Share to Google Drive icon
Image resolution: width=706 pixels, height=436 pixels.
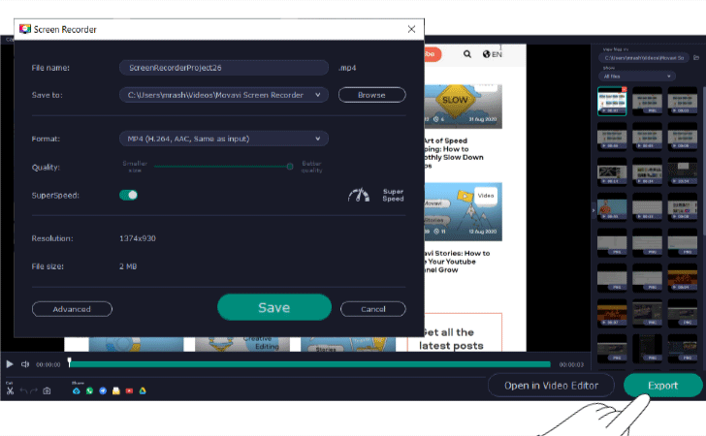(x=143, y=390)
